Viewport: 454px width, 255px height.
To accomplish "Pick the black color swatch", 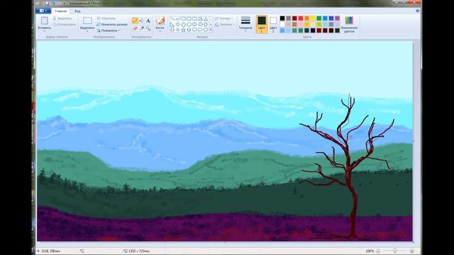I will [x=282, y=18].
